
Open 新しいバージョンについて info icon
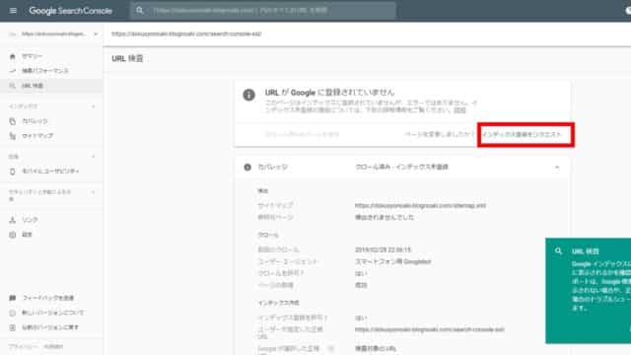tap(13, 313)
